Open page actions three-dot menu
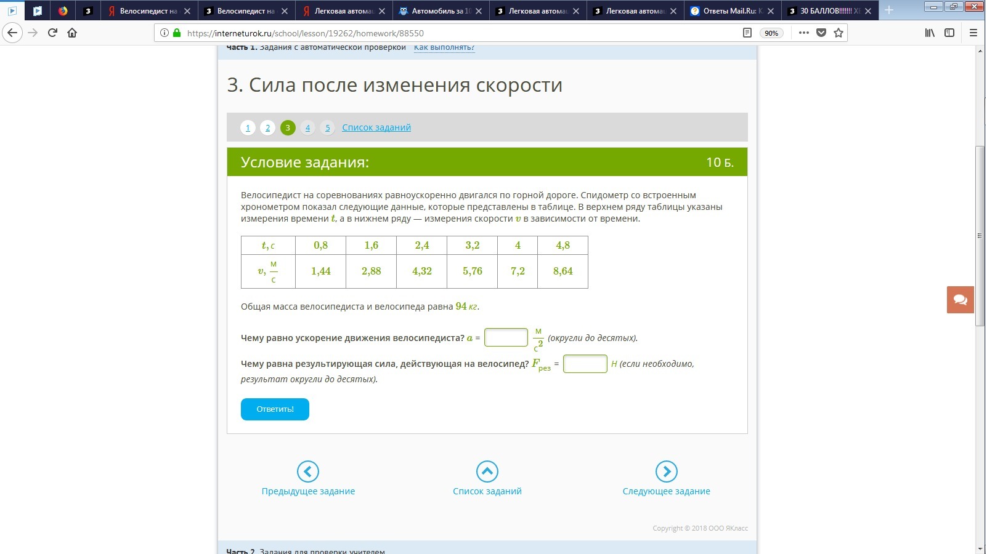The width and height of the screenshot is (987, 554). pos(803,33)
